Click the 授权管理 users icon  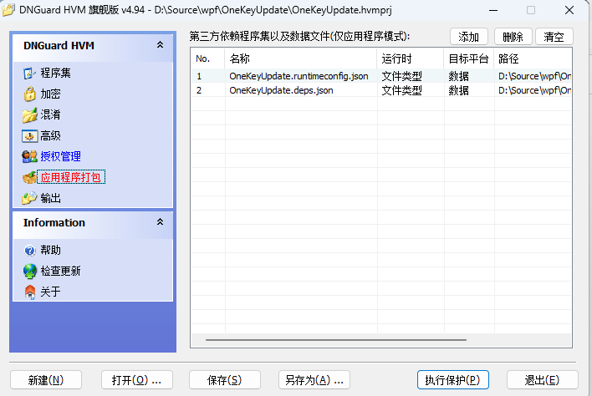point(29,156)
